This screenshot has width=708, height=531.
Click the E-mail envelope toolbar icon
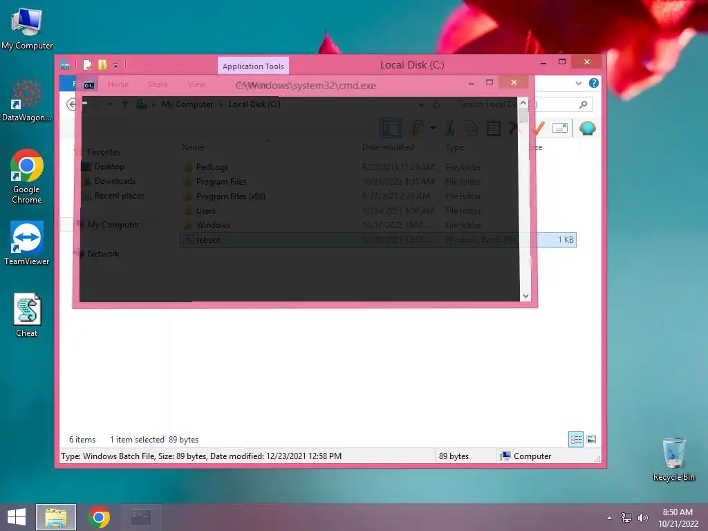click(x=560, y=128)
